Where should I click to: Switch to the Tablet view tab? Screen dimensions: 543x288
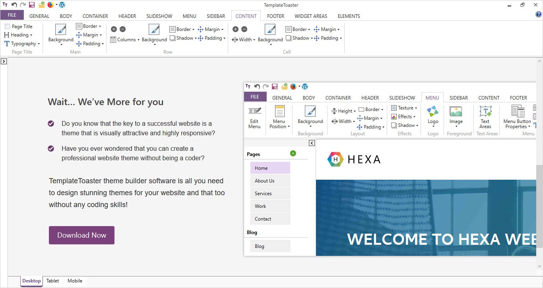tap(52, 281)
